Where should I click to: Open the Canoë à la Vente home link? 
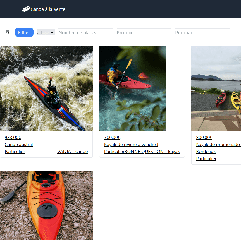tap(48, 9)
